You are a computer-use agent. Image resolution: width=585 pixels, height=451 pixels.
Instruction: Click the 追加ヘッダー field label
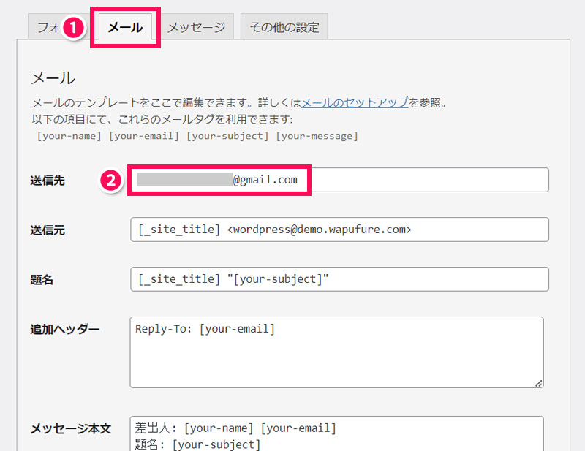tap(64, 329)
